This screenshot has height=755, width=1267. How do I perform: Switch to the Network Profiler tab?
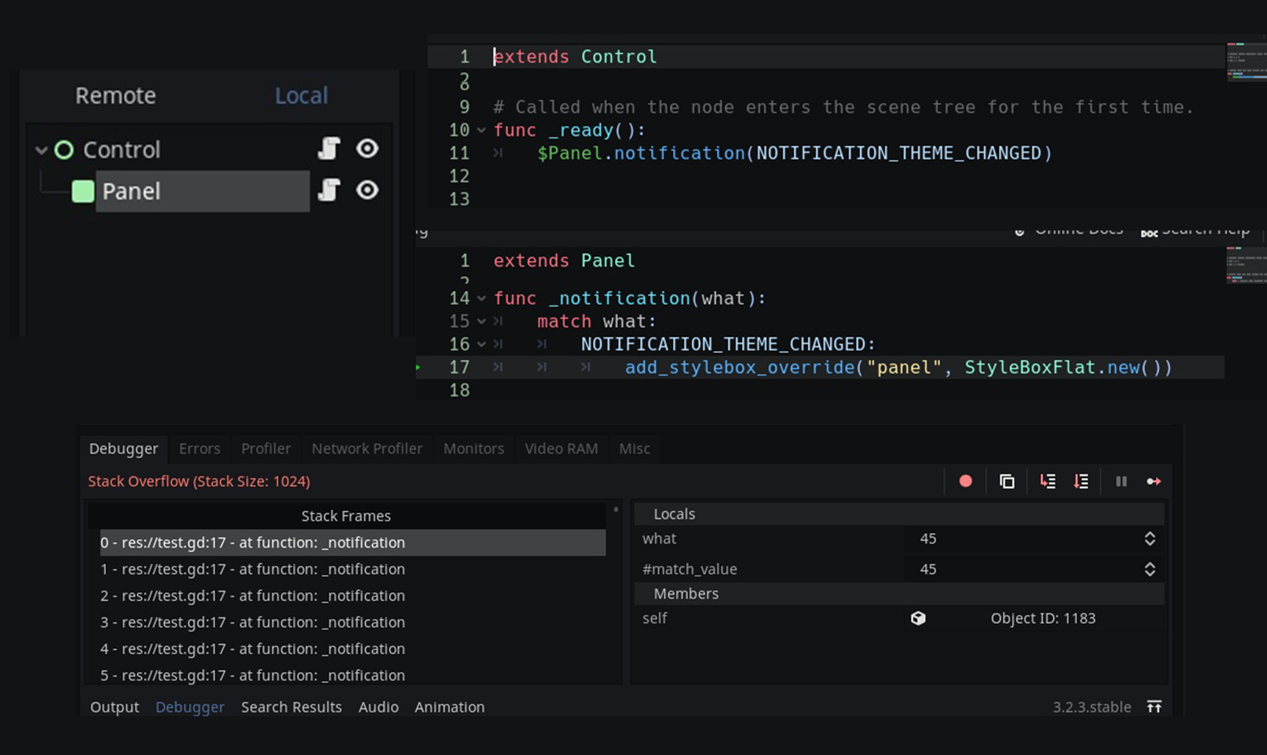point(367,449)
